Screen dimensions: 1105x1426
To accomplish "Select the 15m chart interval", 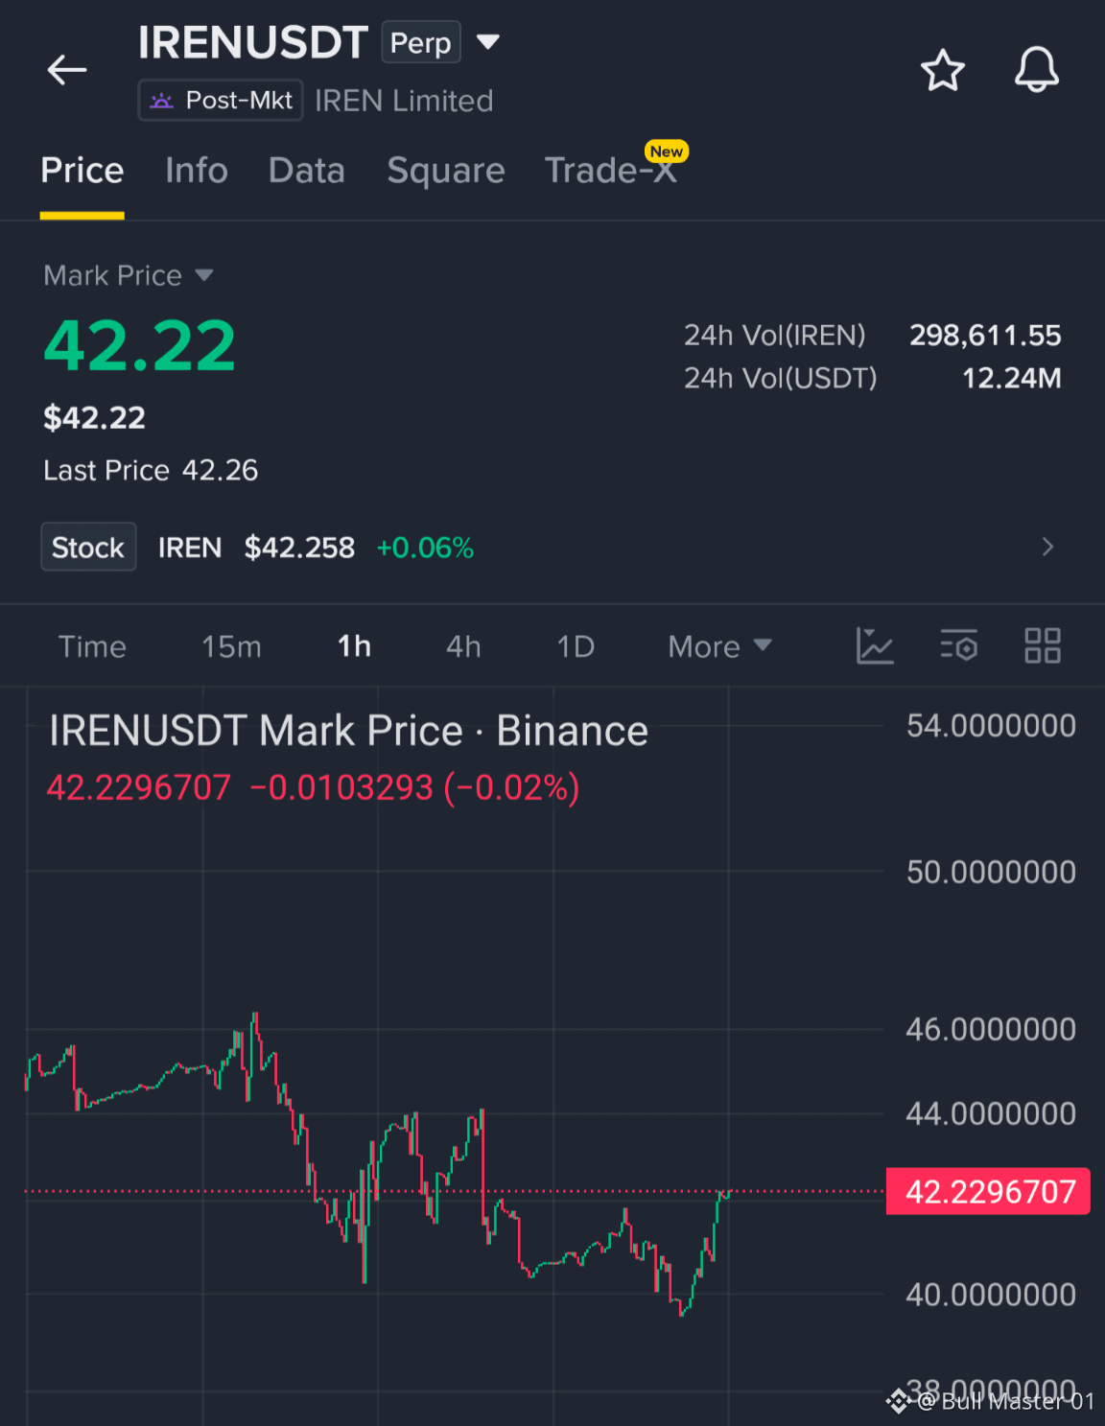I will point(231,646).
